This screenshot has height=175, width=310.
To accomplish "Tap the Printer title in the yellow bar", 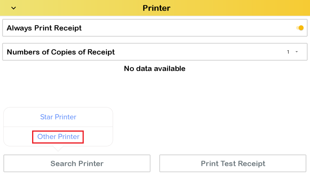I will (x=157, y=8).
